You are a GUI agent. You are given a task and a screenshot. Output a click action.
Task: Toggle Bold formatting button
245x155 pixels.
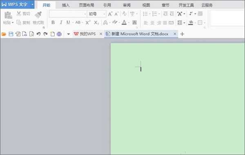pos(53,22)
